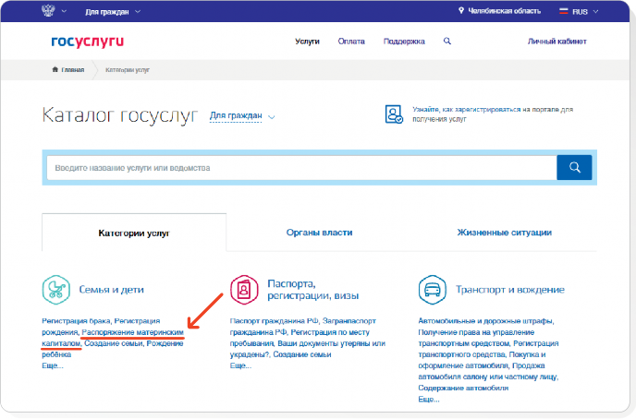636x419 pixels.
Task: Click 'Еще...' under Семья и дети
Action: (x=53, y=366)
